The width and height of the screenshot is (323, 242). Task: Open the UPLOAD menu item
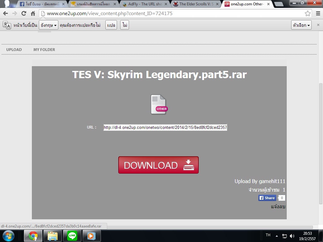point(14,49)
